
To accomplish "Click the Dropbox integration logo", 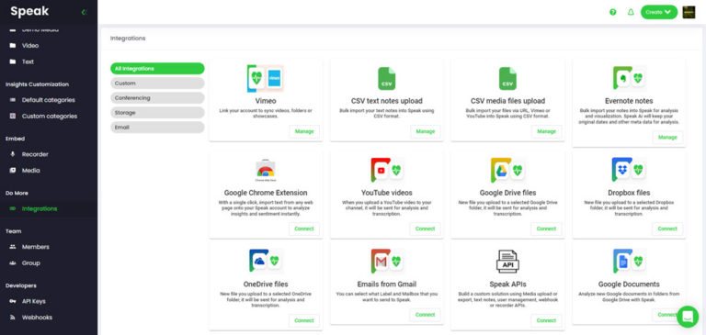I will click(x=629, y=170).
